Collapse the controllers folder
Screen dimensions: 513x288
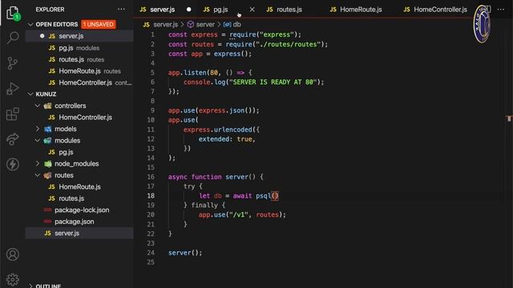[38, 106]
